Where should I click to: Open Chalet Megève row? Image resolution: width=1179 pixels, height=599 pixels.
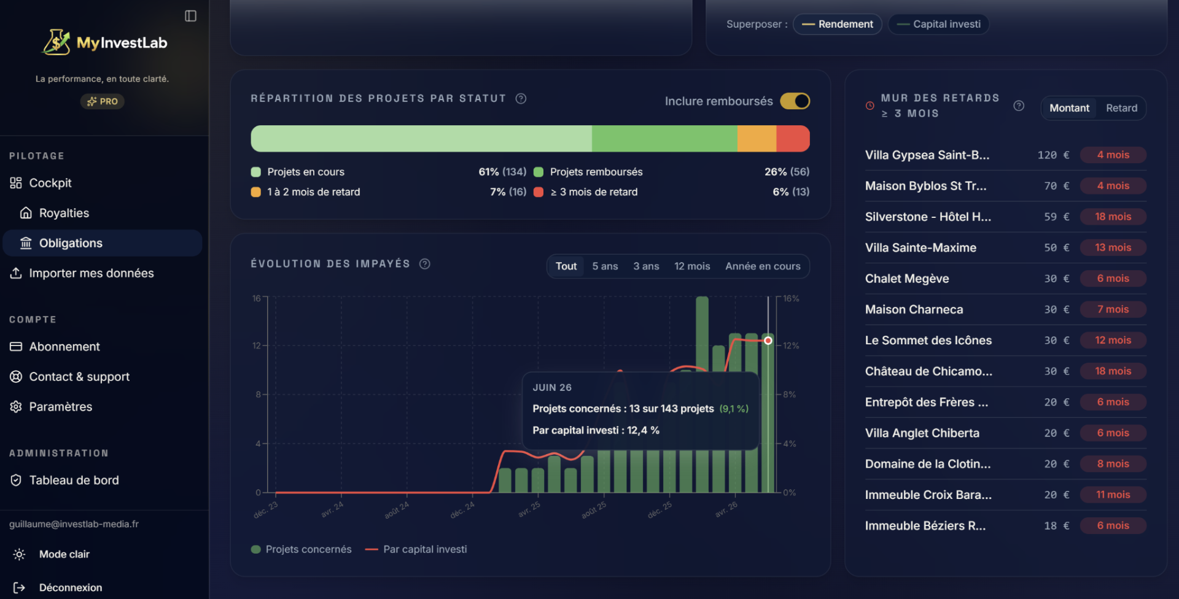point(1005,279)
